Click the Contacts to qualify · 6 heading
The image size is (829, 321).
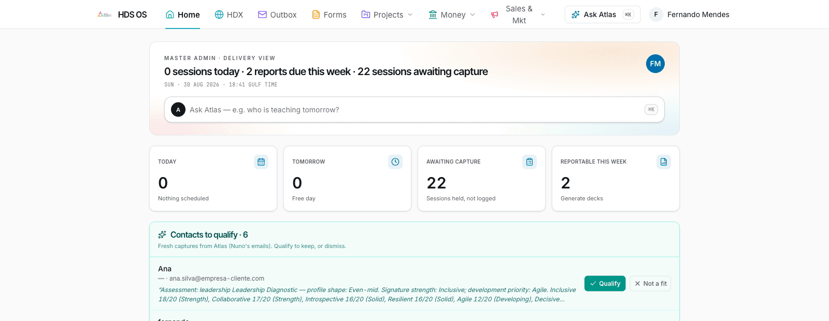[x=209, y=235]
